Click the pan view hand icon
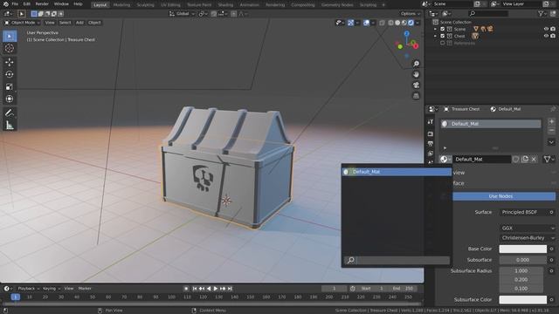Screen dimensions: 559x314 (x=416, y=74)
